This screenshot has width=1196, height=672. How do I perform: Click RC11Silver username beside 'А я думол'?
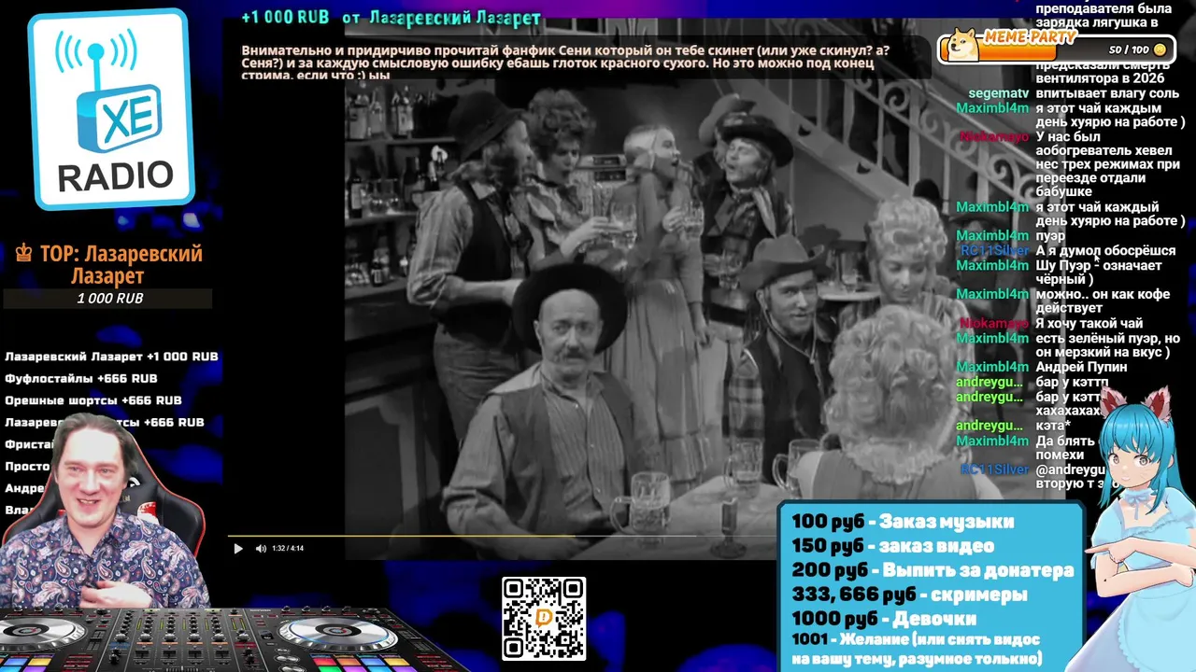point(994,251)
